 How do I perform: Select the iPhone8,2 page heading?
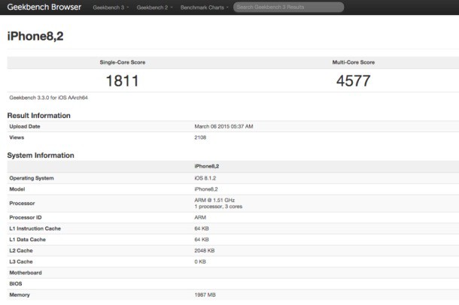coord(35,36)
